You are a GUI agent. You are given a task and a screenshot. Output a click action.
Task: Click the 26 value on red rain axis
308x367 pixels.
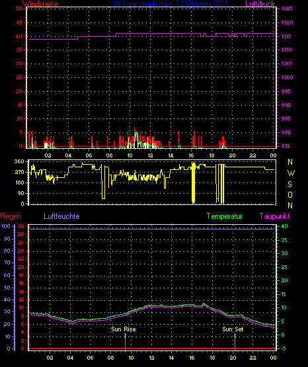(21, 243)
